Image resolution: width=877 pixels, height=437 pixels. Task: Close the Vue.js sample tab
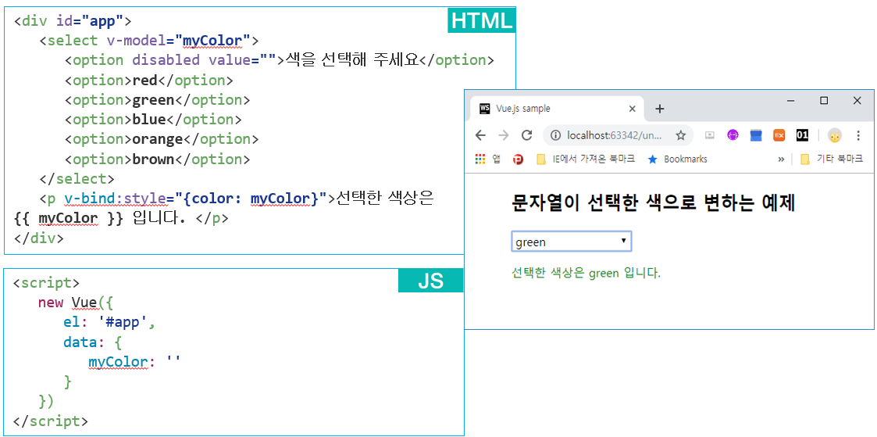[632, 109]
